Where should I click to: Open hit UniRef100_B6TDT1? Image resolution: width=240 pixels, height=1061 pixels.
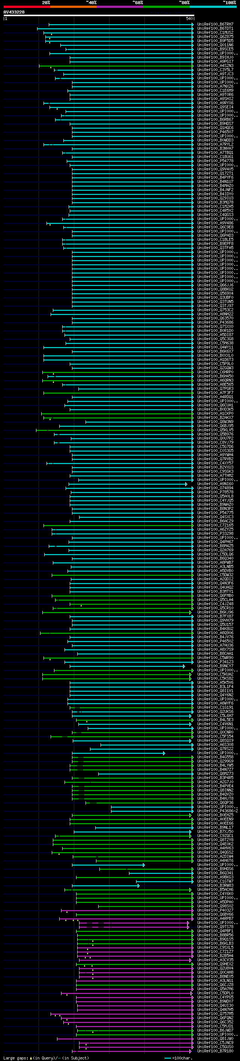215,29
